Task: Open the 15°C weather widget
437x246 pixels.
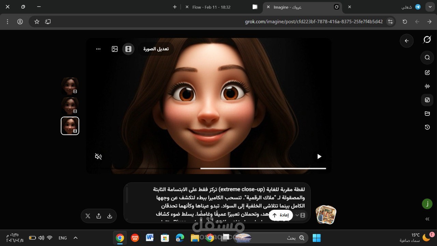Action: click(x=417, y=238)
